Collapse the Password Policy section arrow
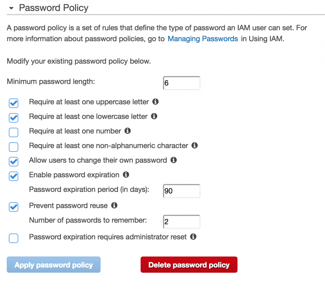The width and height of the screenshot is (325, 292). click(x=11, y=8)
